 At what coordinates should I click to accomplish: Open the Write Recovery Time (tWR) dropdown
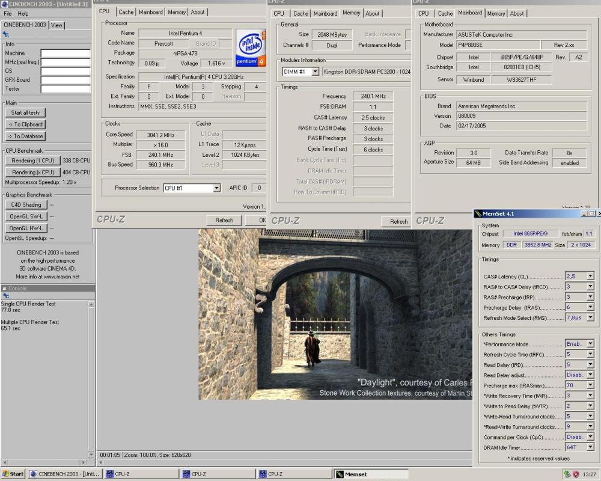[x=590, y=396]
